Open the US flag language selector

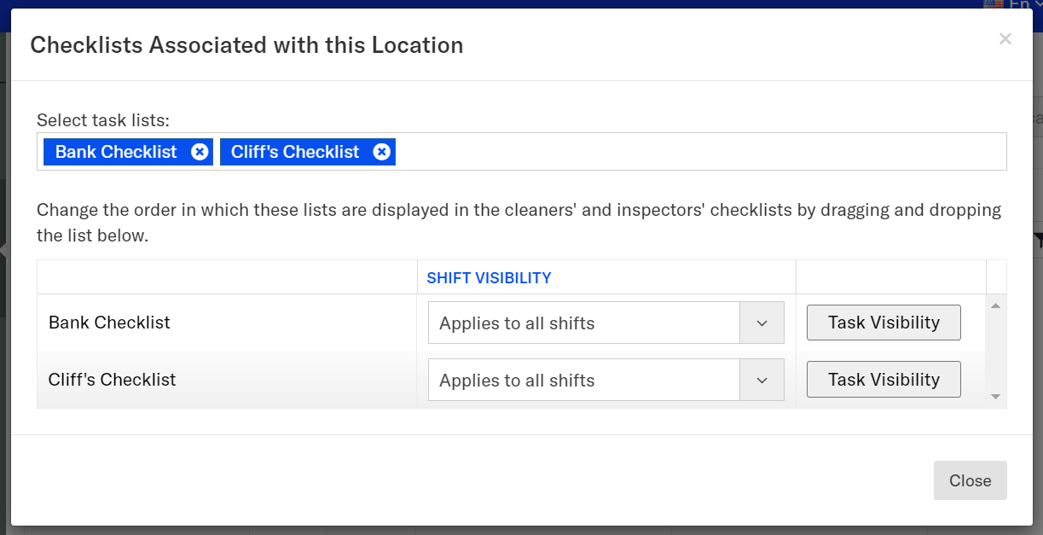pos(994,4)
